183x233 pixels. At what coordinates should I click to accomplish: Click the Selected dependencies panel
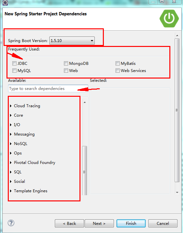click(x=130, y=141)
